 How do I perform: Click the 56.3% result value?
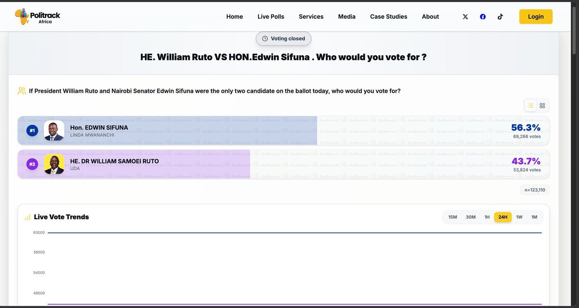click(526, 127)
